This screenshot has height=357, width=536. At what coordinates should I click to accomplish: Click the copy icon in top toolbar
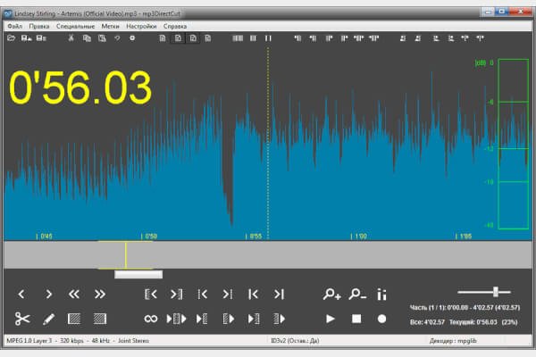87,38
